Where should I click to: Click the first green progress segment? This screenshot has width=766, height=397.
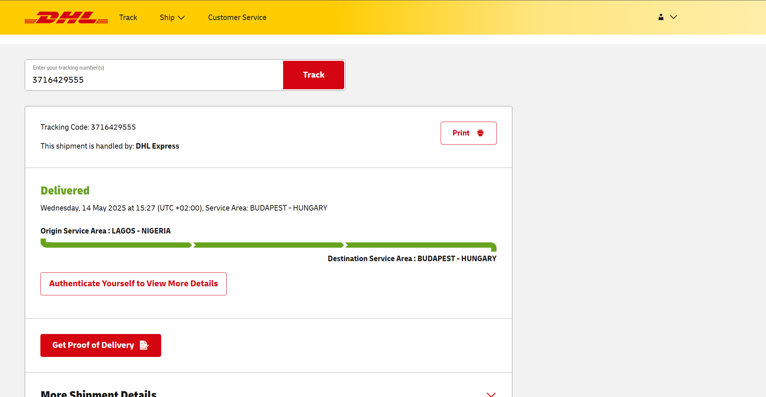tap(116, 244)
